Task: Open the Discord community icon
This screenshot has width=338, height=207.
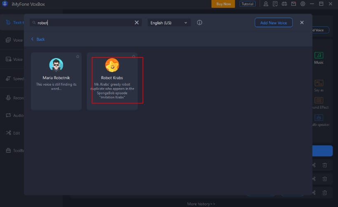Action: point(284,4)
